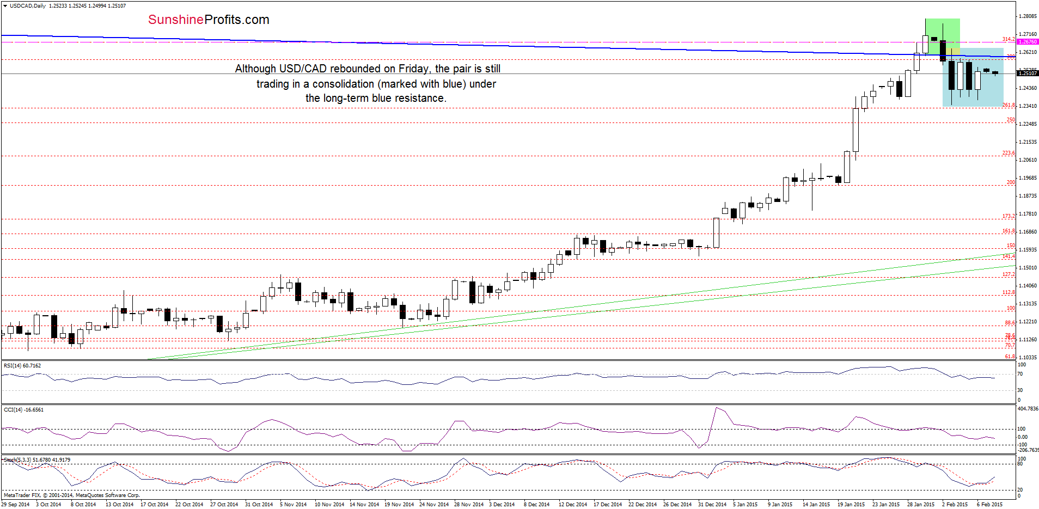The height and width of the screenshot is (509, 1039).
Task: Click the 88.6 Fibonacci level label
Action: click(1010, 323)
